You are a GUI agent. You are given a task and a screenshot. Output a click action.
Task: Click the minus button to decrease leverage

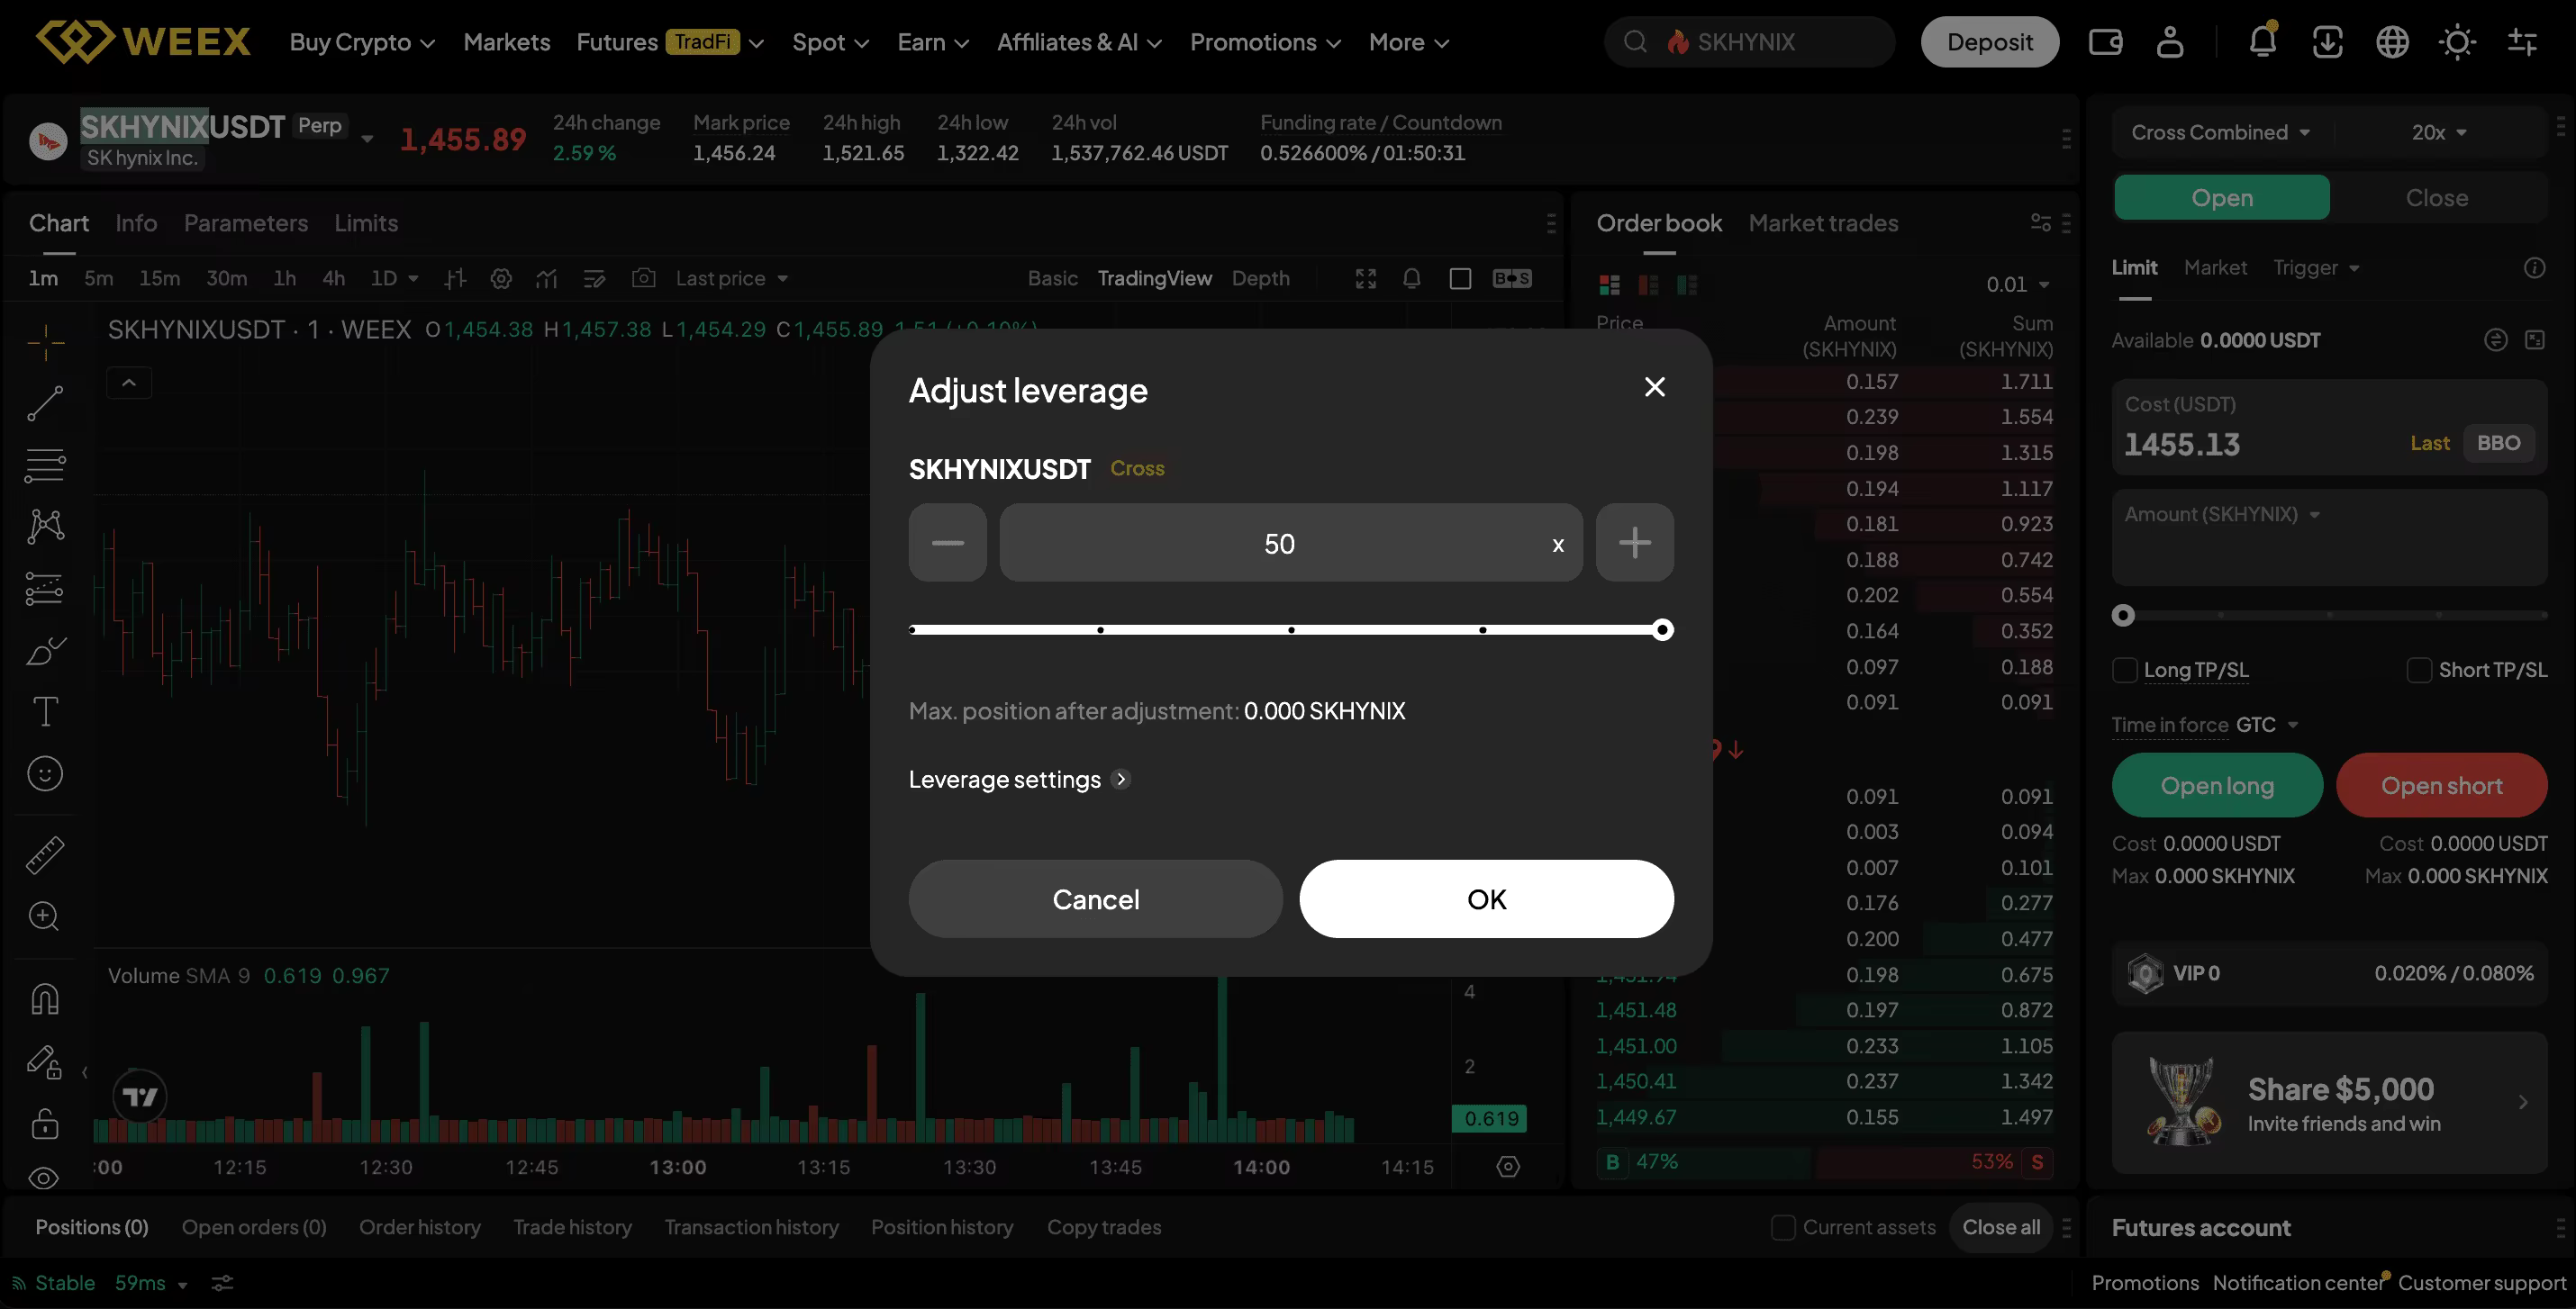[x=947, y=543]
